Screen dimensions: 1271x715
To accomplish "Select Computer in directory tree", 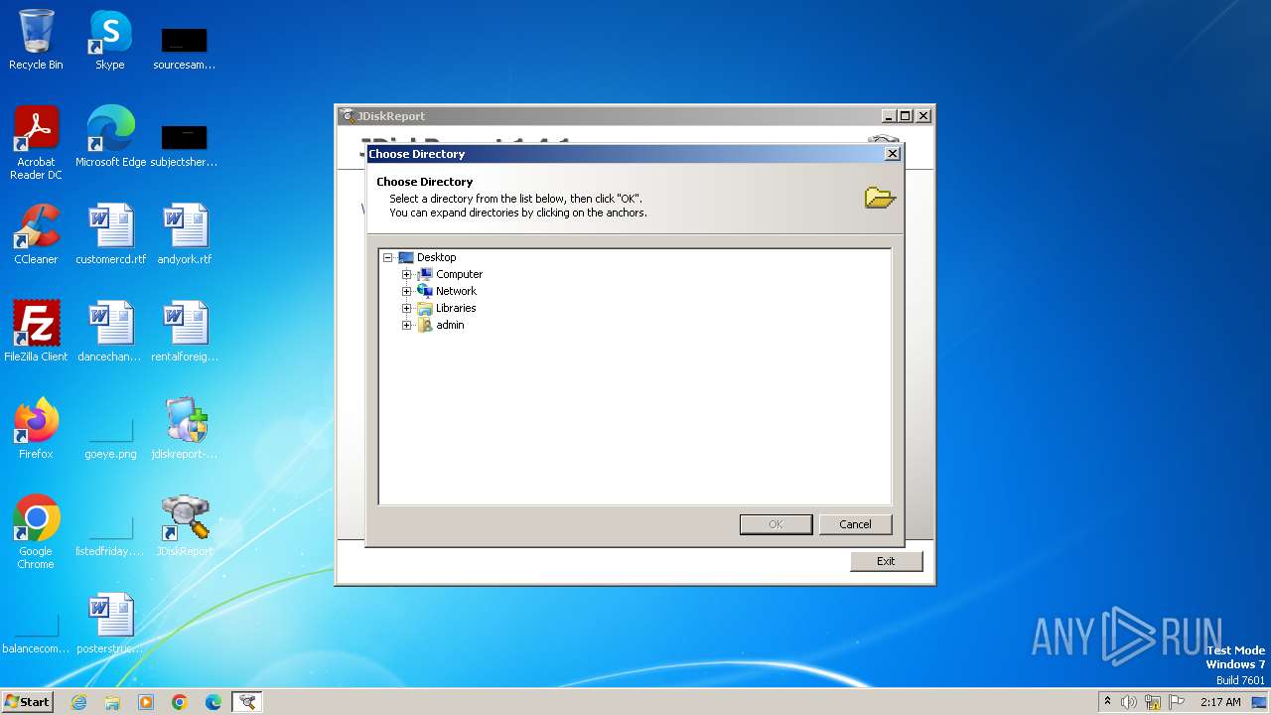I will [x=459, y=274].
